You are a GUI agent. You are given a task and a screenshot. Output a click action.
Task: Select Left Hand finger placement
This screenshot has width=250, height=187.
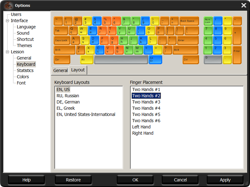point(141,127)
